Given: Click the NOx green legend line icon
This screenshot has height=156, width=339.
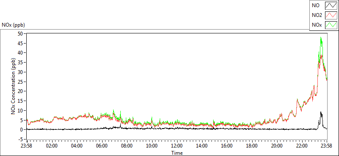Looking at the screenshot, I should [x=331, y=25].
